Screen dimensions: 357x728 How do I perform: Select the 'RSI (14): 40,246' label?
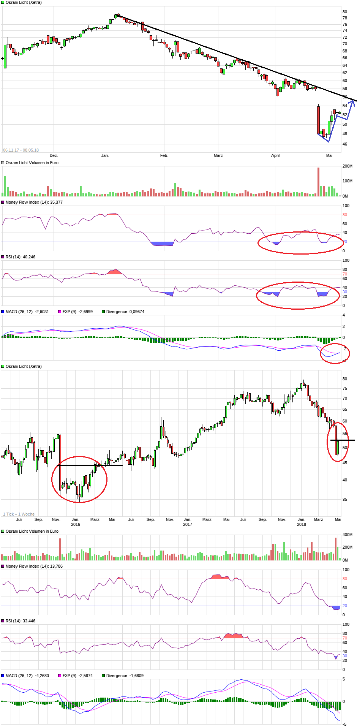coord(21,257)
